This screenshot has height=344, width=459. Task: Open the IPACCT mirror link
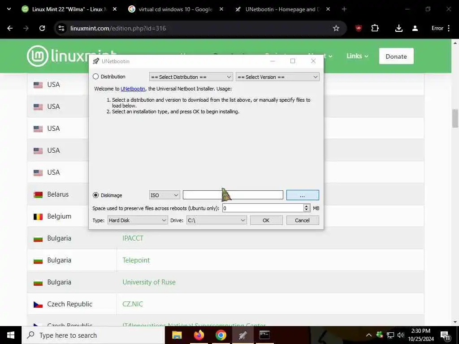point(133,238)
